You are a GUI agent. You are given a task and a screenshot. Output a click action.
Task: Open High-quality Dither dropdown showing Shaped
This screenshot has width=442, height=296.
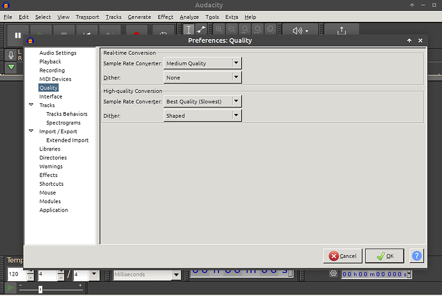tap(203, 115)
